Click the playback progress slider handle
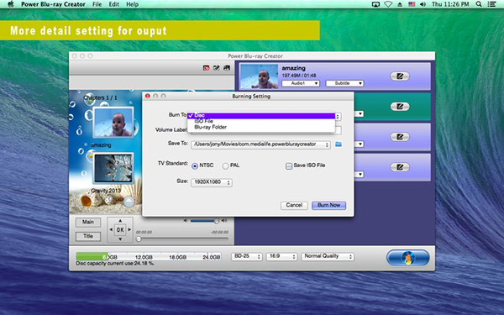 [x=139, y=239]
